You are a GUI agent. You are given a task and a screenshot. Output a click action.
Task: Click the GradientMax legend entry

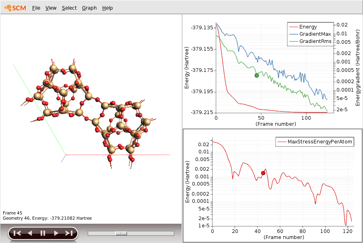pos(310,34)
